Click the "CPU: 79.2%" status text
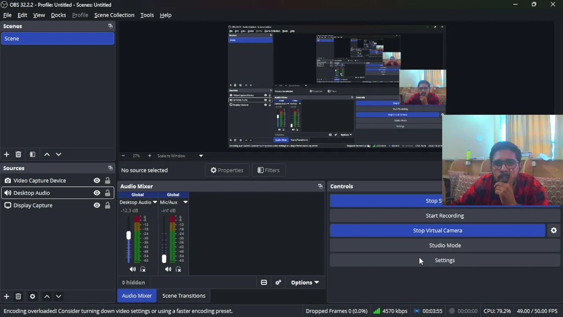This screenshot has width=563, height=317. 497,311
